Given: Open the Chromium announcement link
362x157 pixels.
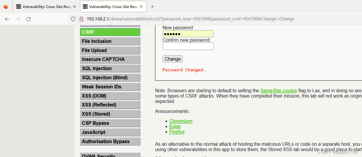Looking at the screenshot, I should tap(181, 121).
